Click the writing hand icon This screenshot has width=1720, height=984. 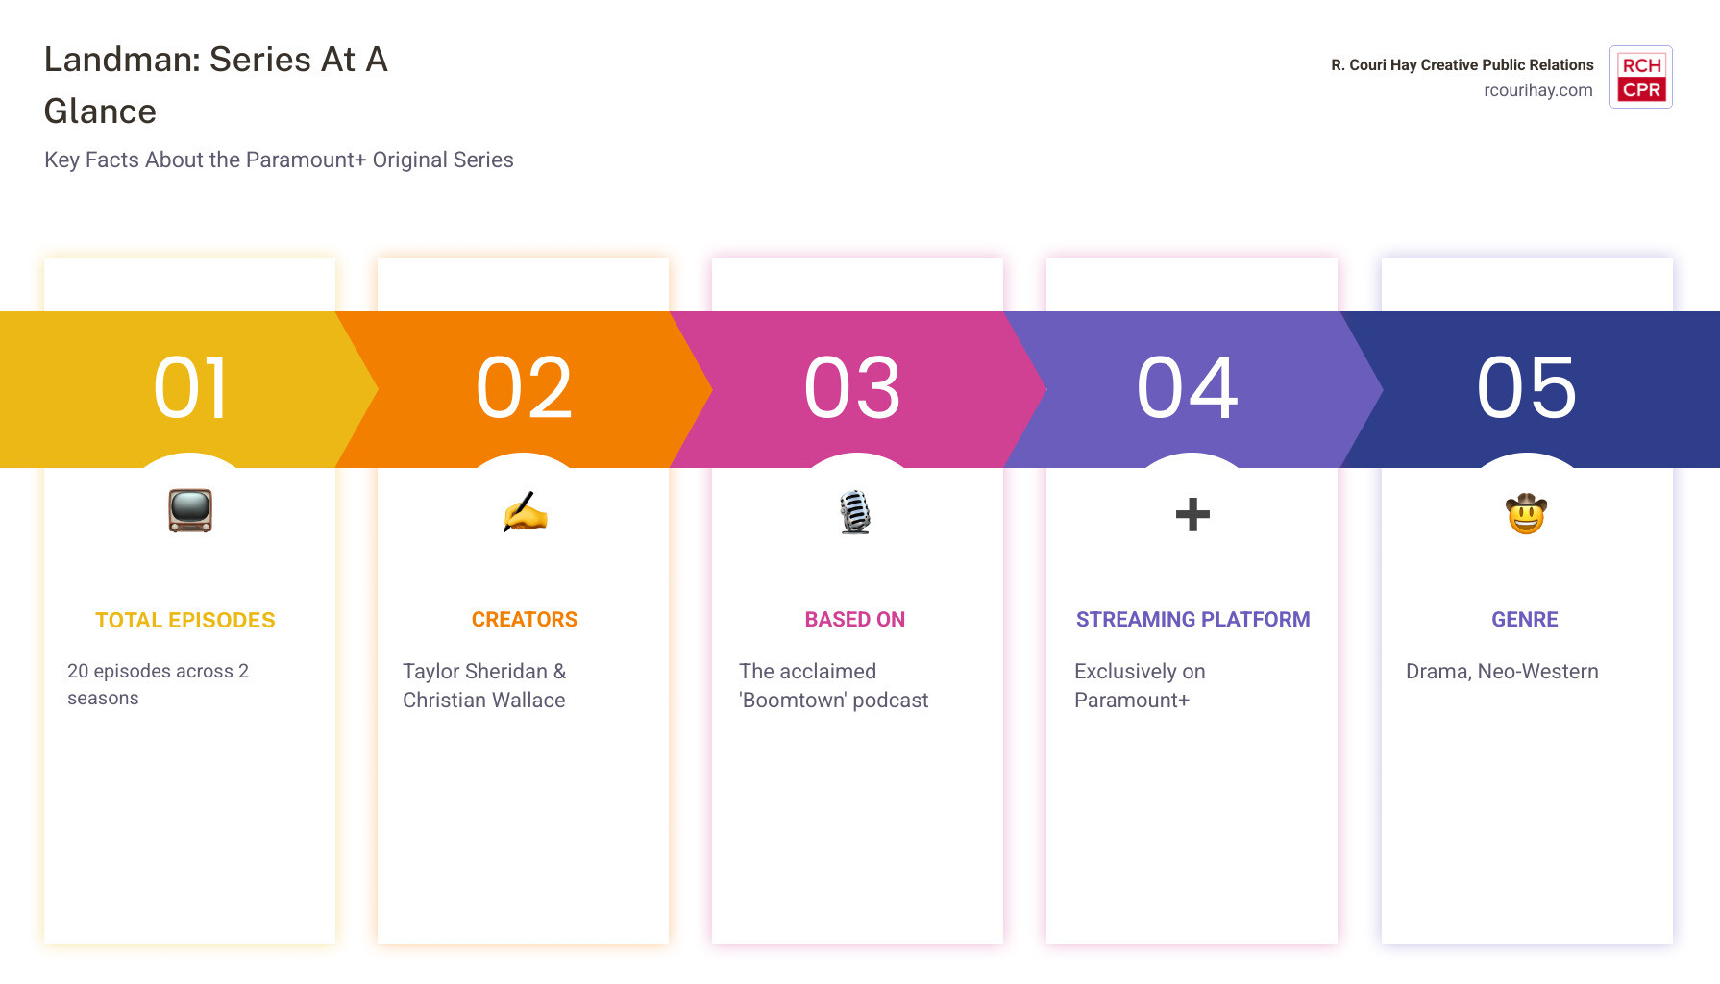[x=525, y=512]
